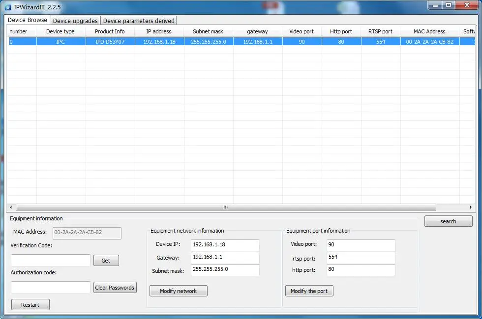
Task: Click the MAC Address read-only field
Action: click(x=87, y=233)
